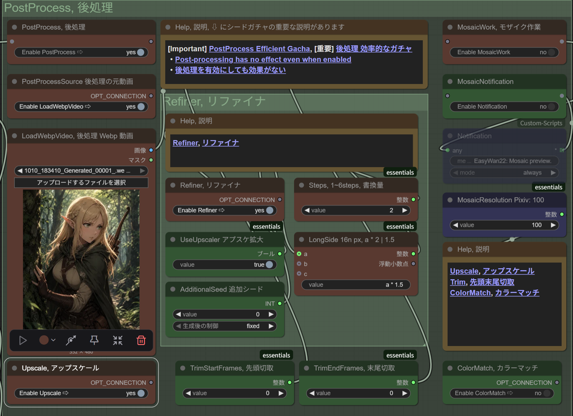The width and height of the screenshot is (573, 416).
Task: Select next webp file with right arrow
Action: (x=142, y=171)
